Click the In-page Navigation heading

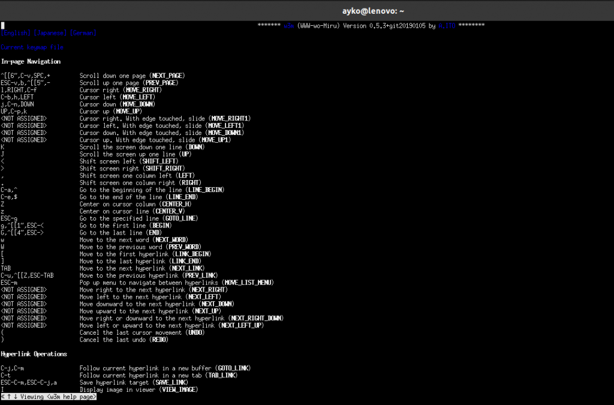31,61
